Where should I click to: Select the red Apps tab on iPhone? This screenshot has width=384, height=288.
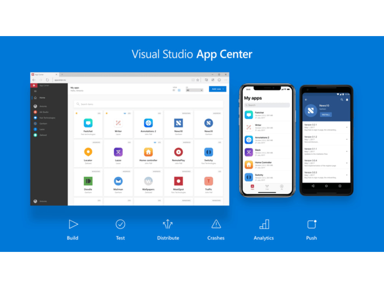(252, 187)
